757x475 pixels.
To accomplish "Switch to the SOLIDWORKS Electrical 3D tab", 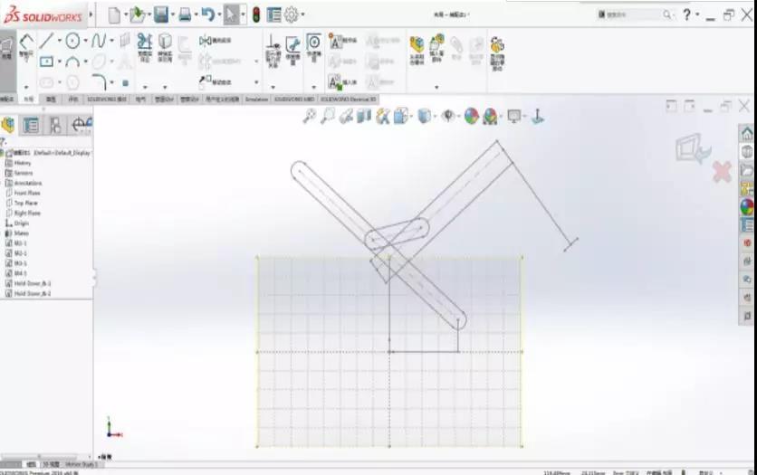I will pos(348,100).
